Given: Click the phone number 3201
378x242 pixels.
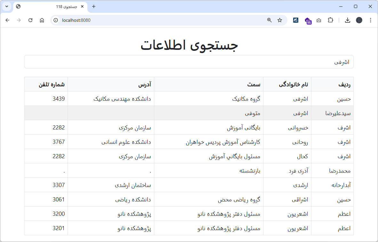Looking at the screenshot, I should click(59, 228).
